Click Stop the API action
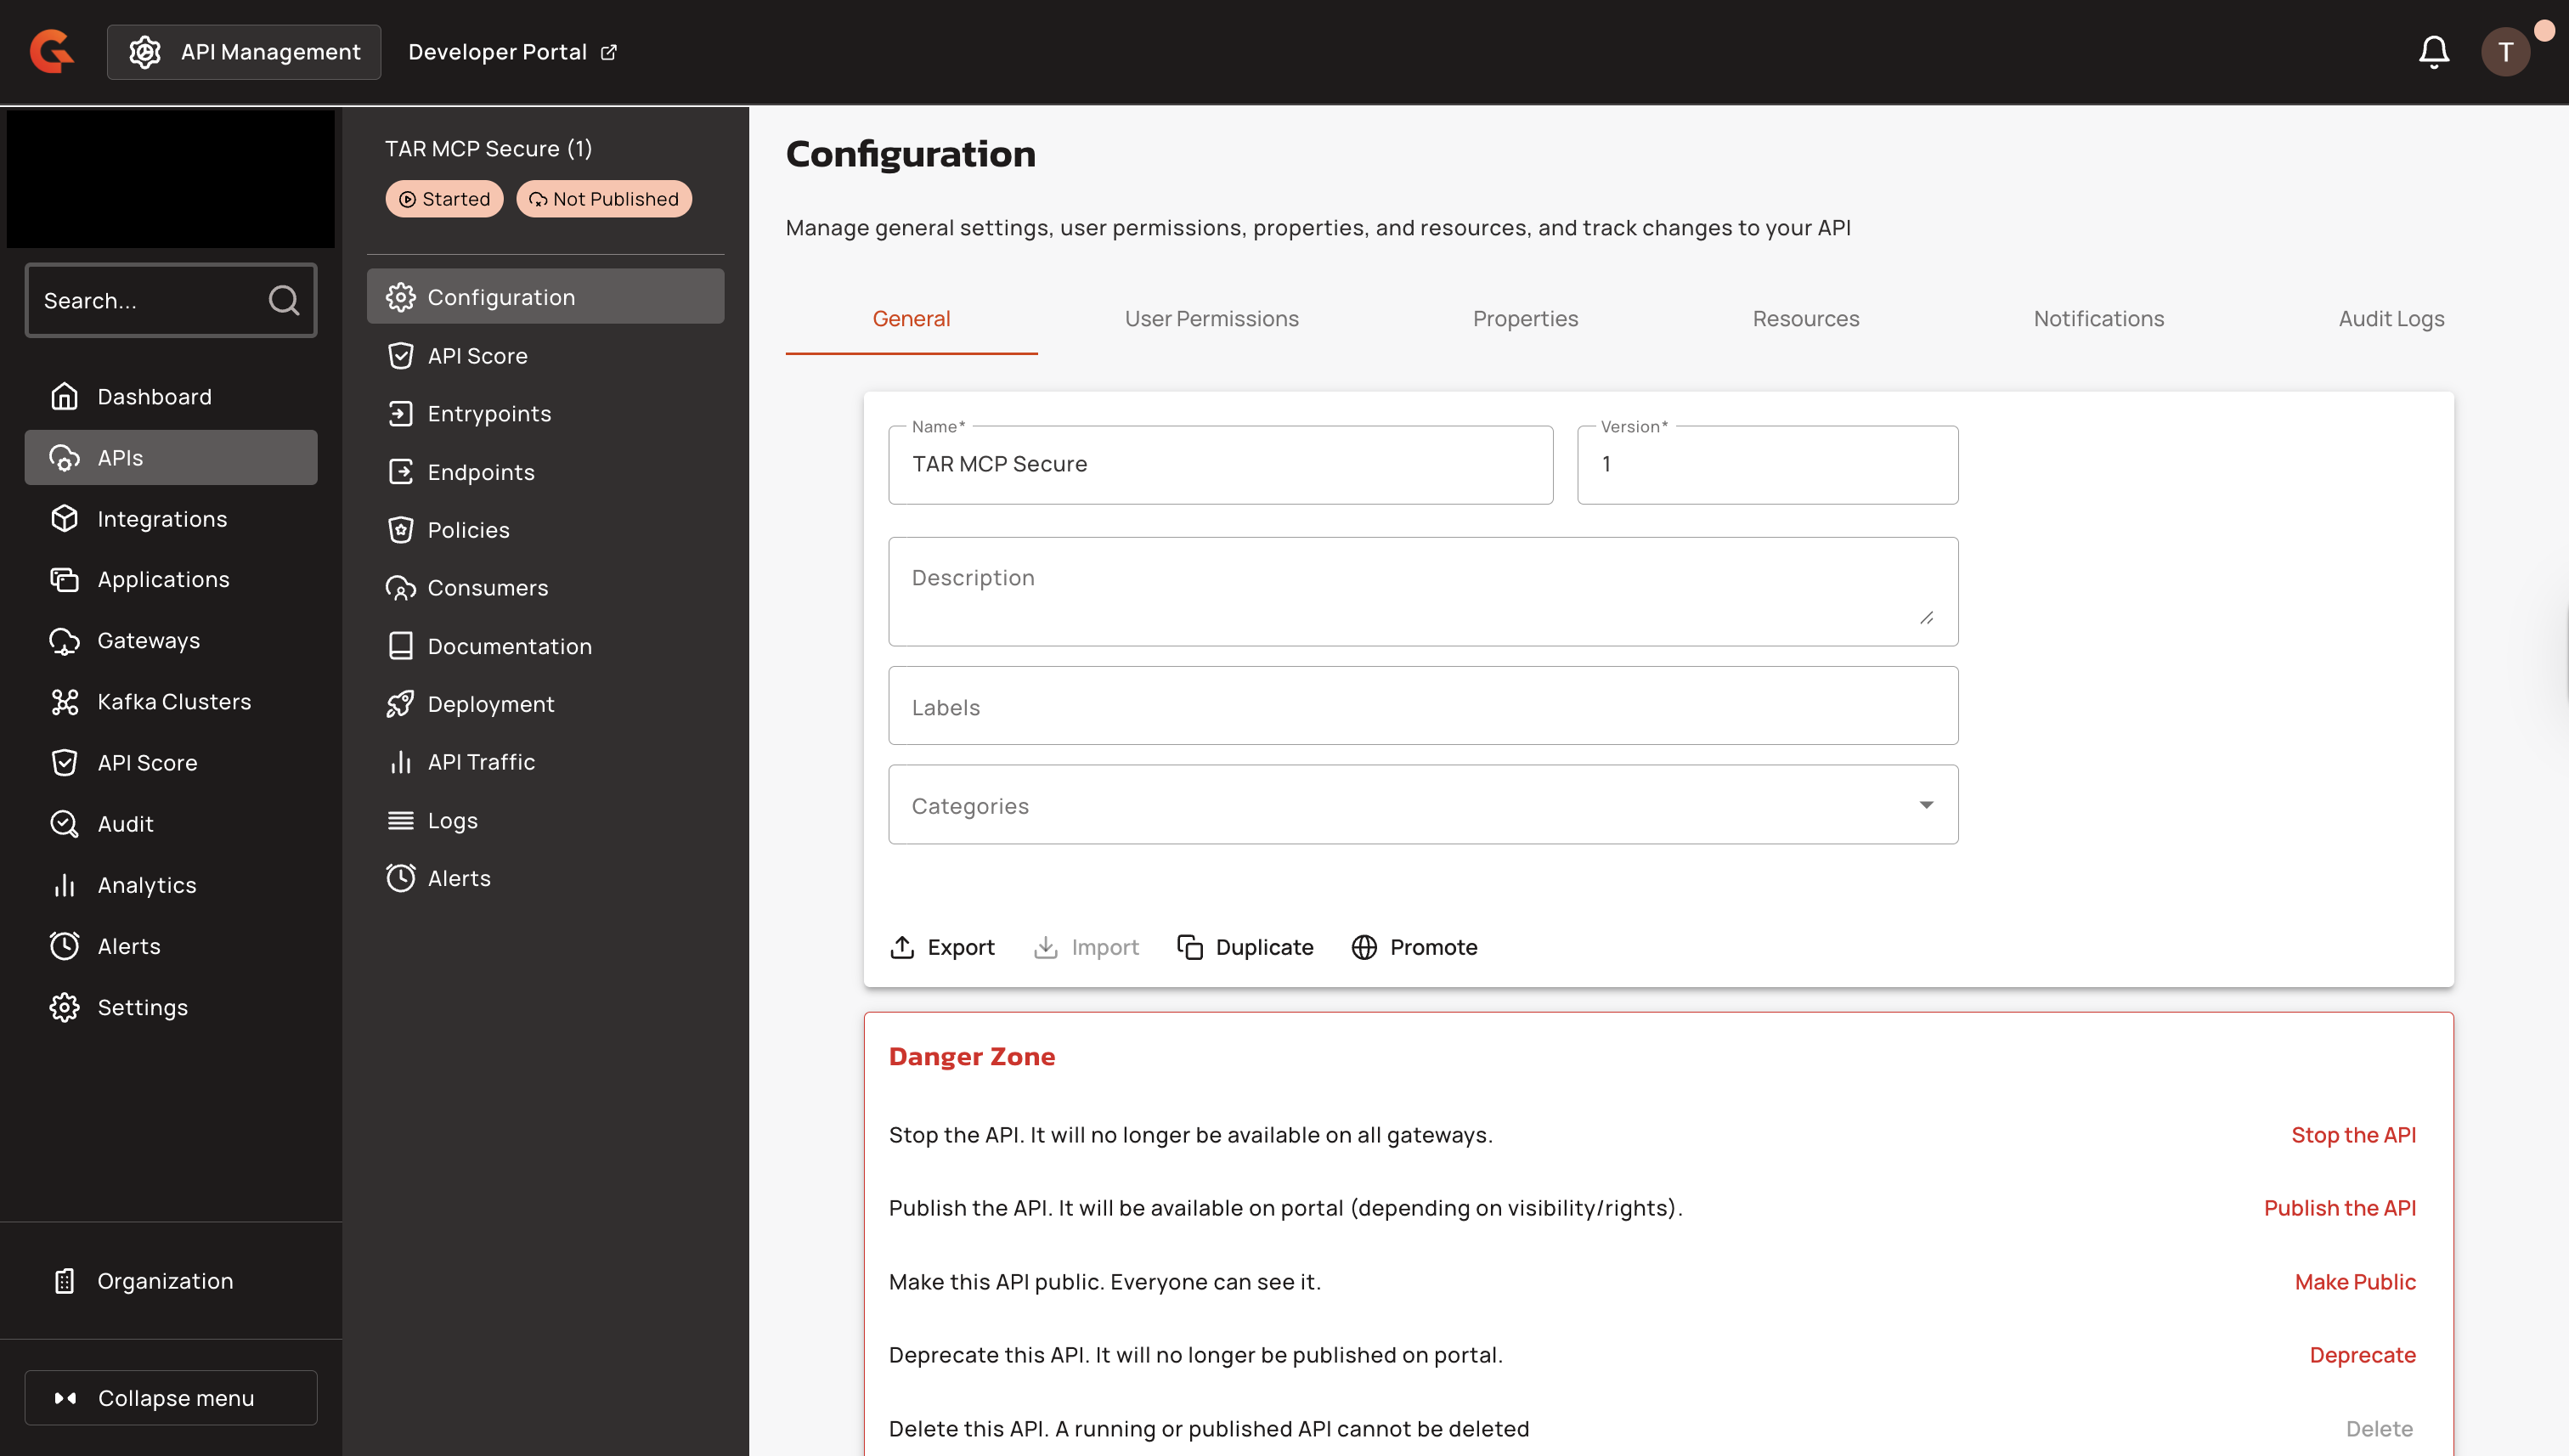This screenshot has width=2569, height=1456. (2352, 1135)
